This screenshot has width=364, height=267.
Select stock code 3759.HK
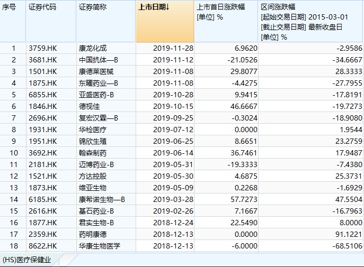(x=43, y=48)
